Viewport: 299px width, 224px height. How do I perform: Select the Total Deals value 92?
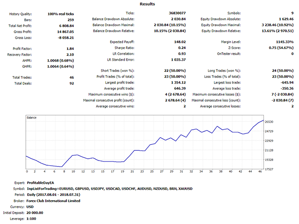point(71,83)
